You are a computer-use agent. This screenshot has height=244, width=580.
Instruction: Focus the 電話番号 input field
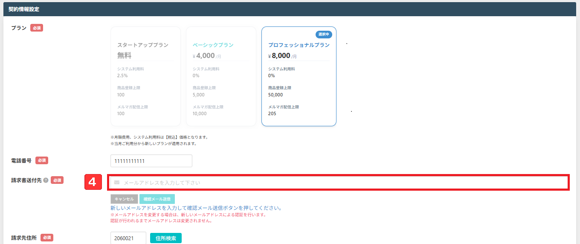[151, 161]
